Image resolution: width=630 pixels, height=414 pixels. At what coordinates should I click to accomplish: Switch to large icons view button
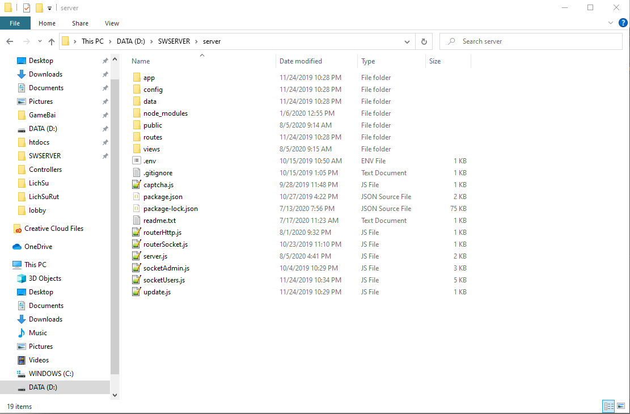[621, 406]
